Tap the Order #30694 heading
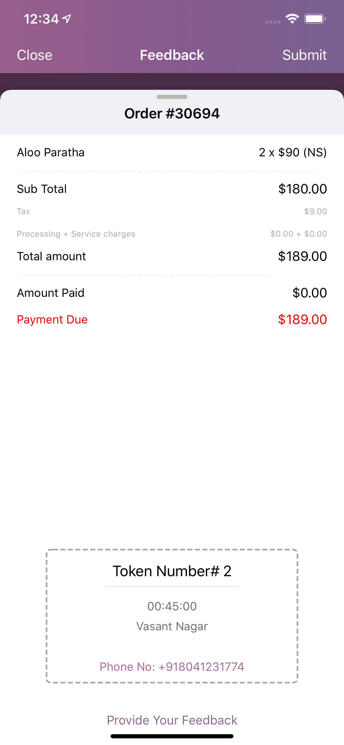Image resolution: width=344 pixels, height=745 pixels. (172, 113)
